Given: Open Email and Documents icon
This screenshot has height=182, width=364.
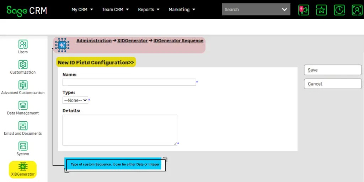Looking at the screenshot, I should [x=23, y=126].
